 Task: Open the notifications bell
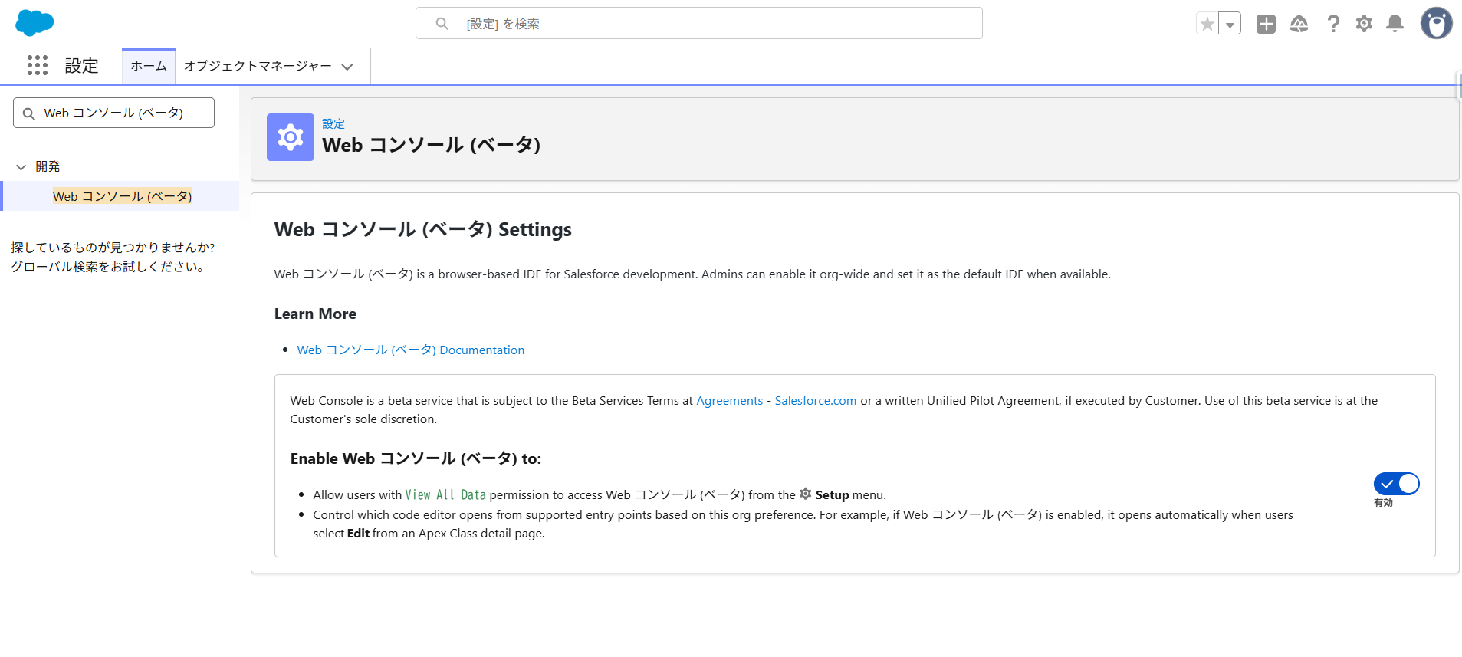pyautogui.click(x=1395, y=24)
